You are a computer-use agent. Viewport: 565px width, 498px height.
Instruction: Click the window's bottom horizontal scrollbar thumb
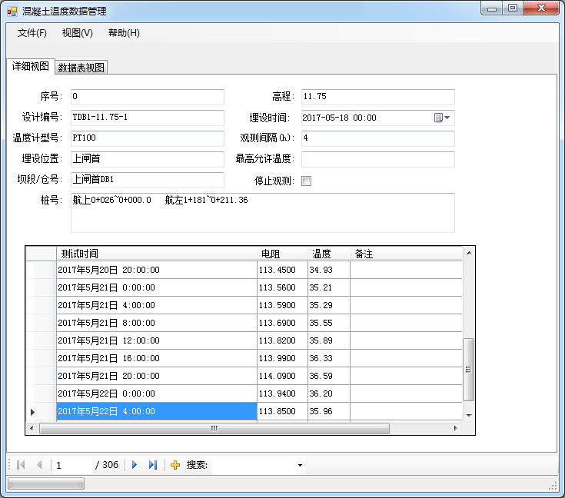46,483
